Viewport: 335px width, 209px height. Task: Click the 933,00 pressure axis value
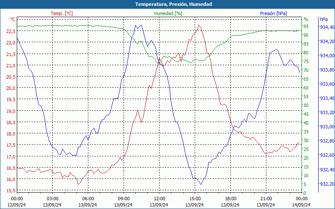pos(327,127)
